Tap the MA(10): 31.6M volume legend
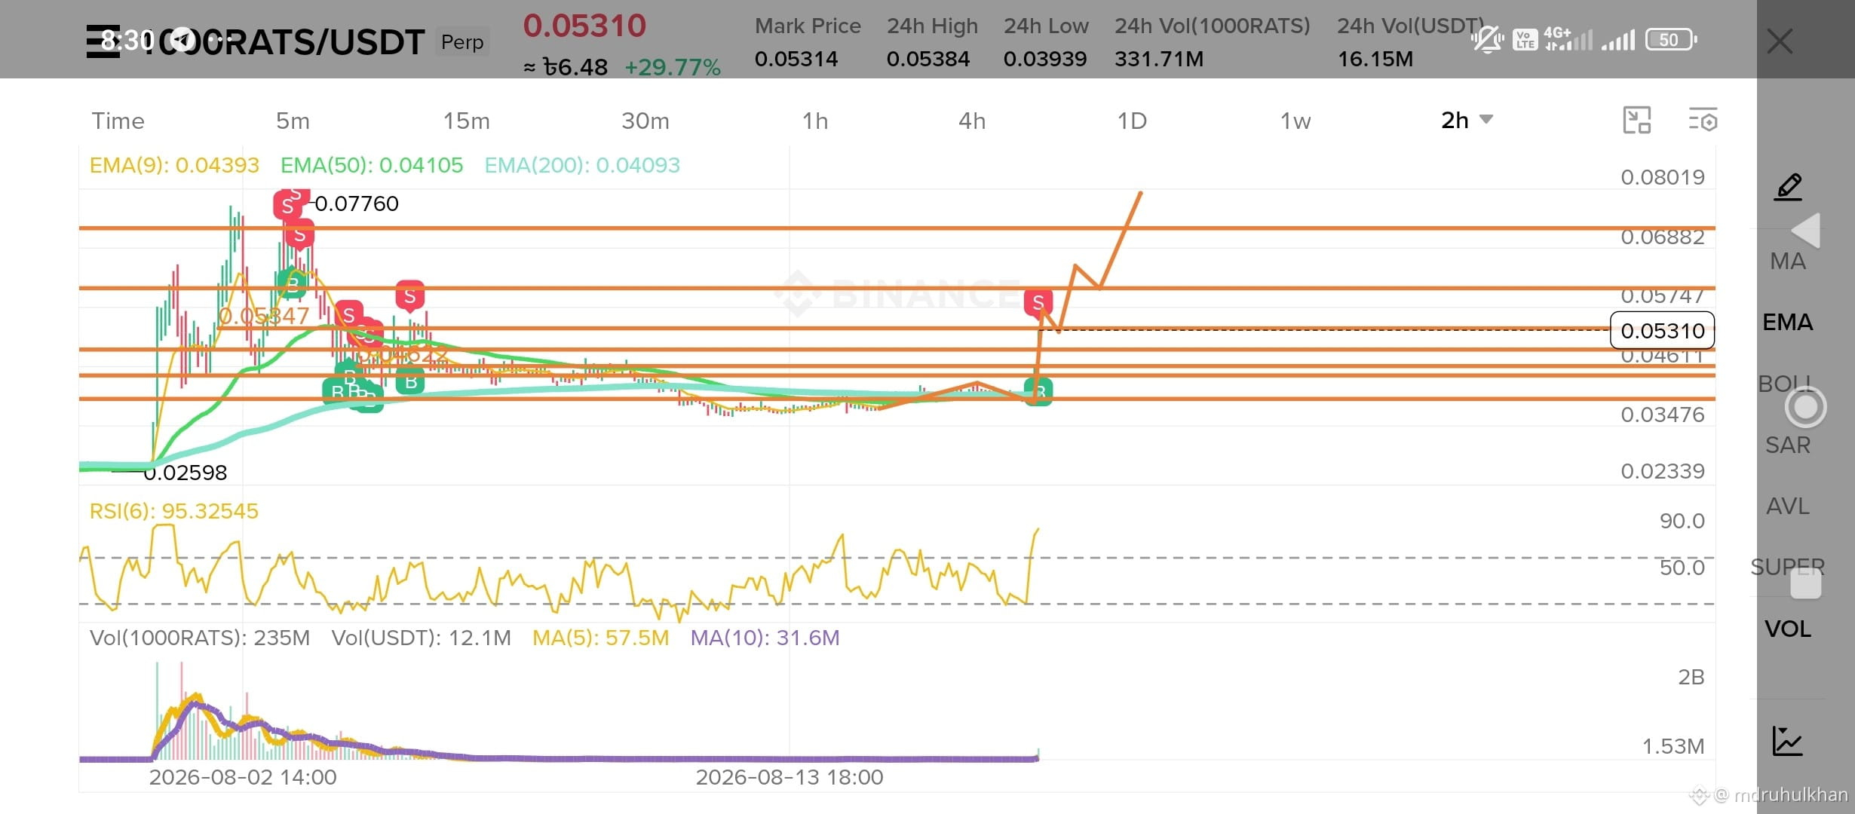The width and height of the screenshot is (1855, 814). [765, 638]
